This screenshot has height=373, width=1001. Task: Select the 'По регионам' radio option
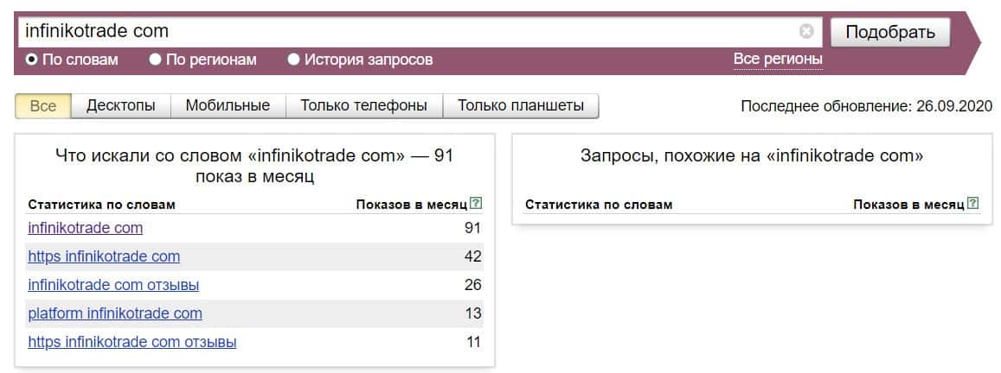tap(156, 60)
